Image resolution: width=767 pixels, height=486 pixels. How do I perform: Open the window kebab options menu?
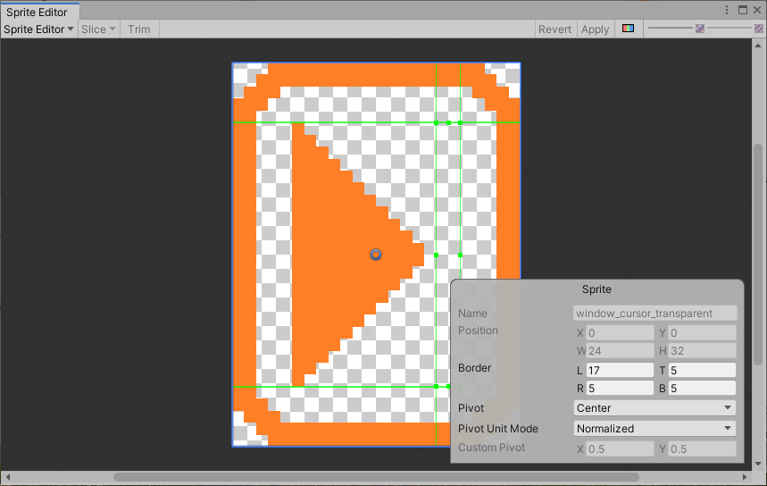click(727, 10)
